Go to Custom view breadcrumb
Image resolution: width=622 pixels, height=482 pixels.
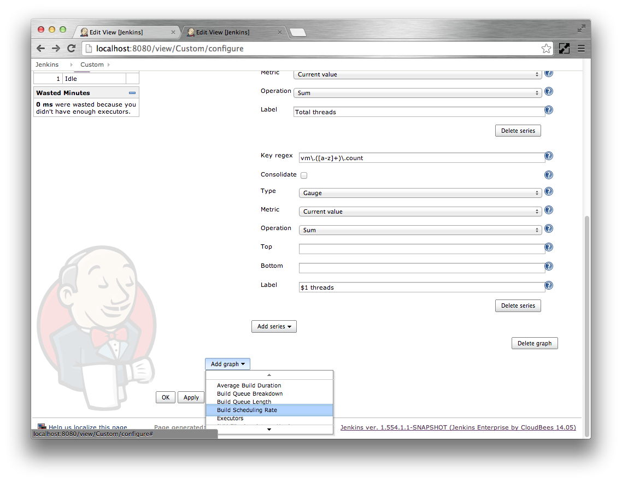click(92, 64)
